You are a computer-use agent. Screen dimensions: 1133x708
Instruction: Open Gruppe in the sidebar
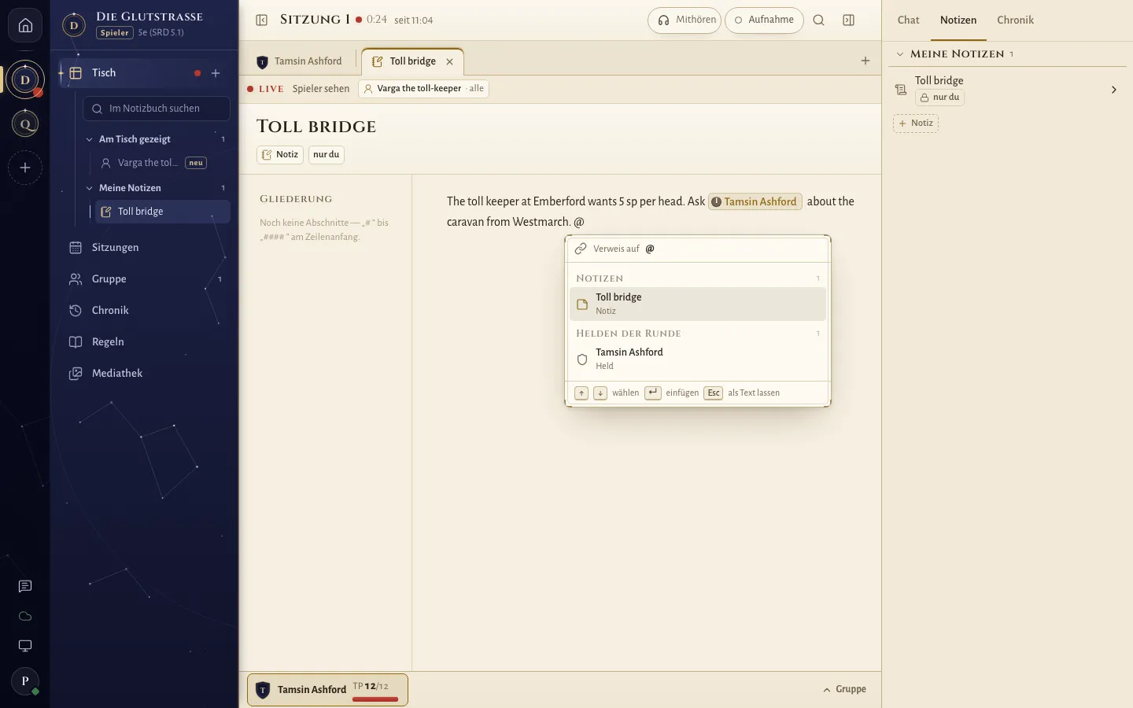[x=145, y=279]
